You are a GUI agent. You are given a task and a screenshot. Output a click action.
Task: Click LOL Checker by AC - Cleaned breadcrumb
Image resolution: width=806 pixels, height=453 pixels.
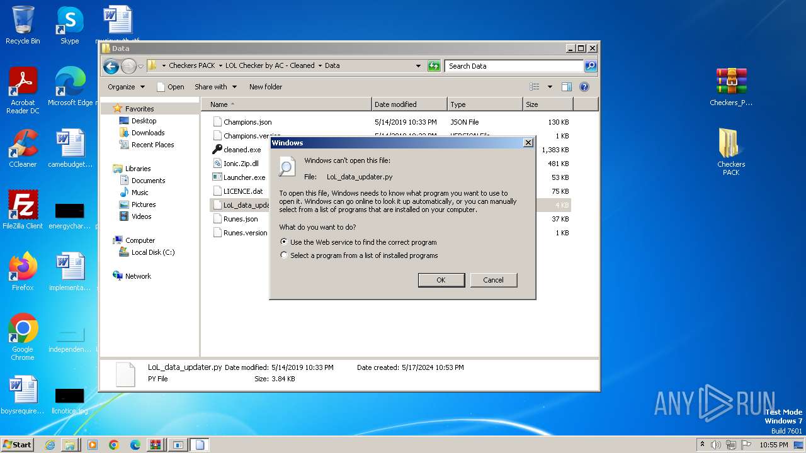tap(270, 65)
